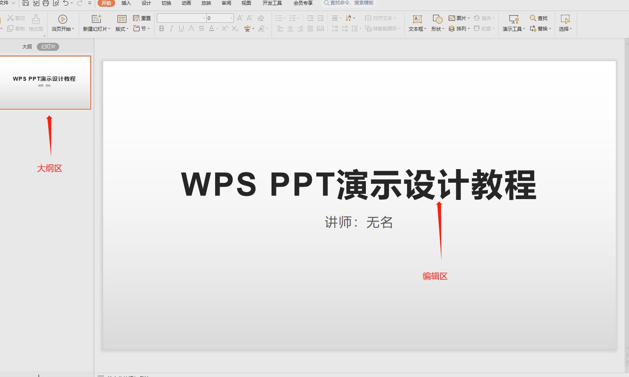The image size is (629, 377).
Task: Click the highlighter pen icon
Action: pos(262,28)
